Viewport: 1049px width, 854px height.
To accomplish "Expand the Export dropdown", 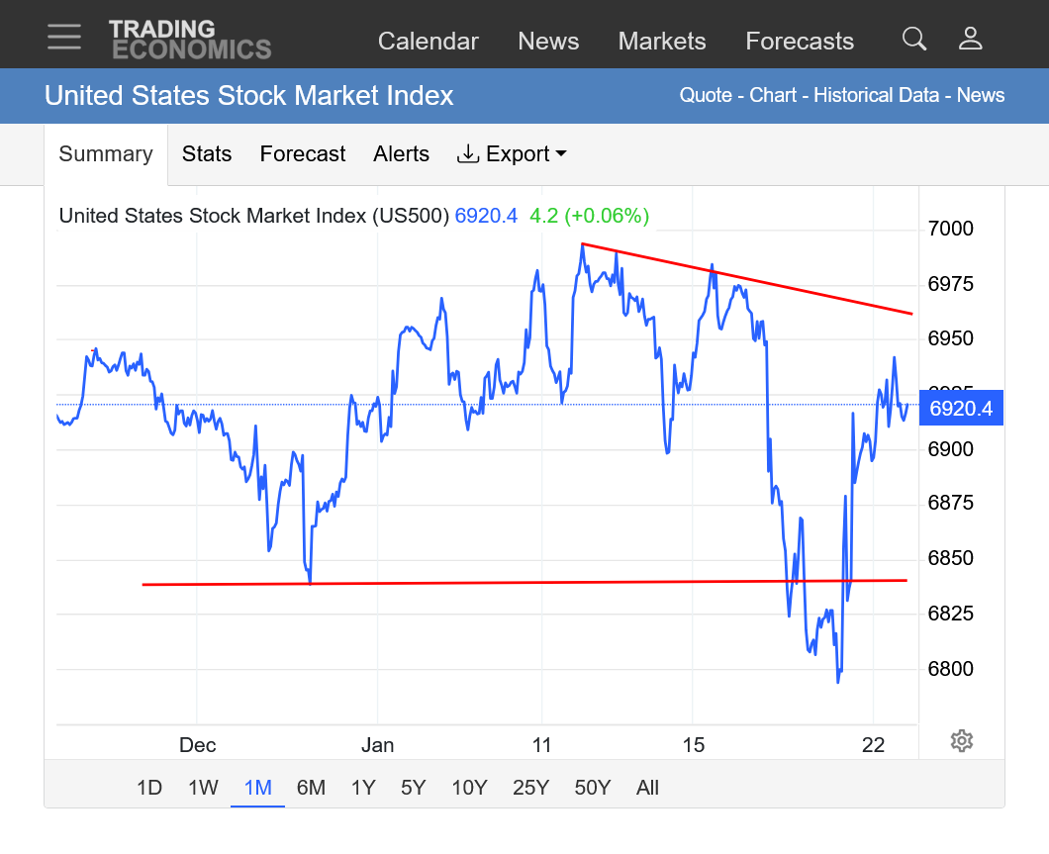I will (512, 154).
